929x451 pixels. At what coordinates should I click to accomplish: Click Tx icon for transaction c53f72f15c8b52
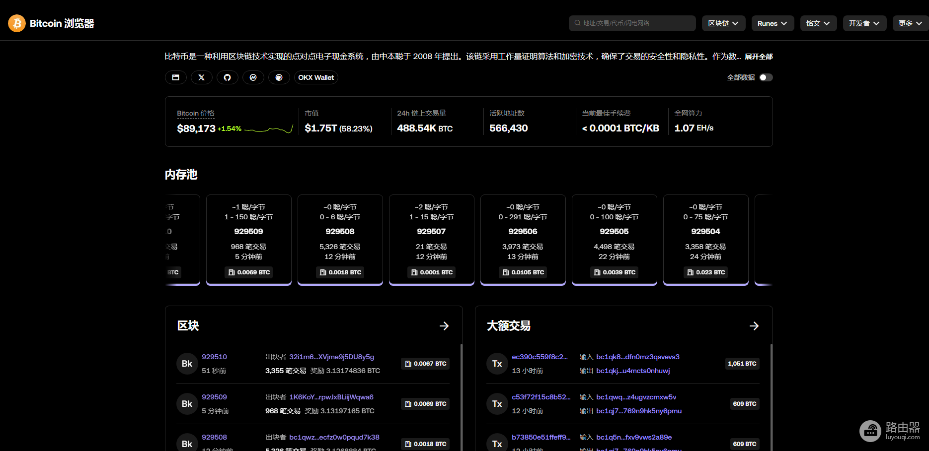tap(497, 404)
